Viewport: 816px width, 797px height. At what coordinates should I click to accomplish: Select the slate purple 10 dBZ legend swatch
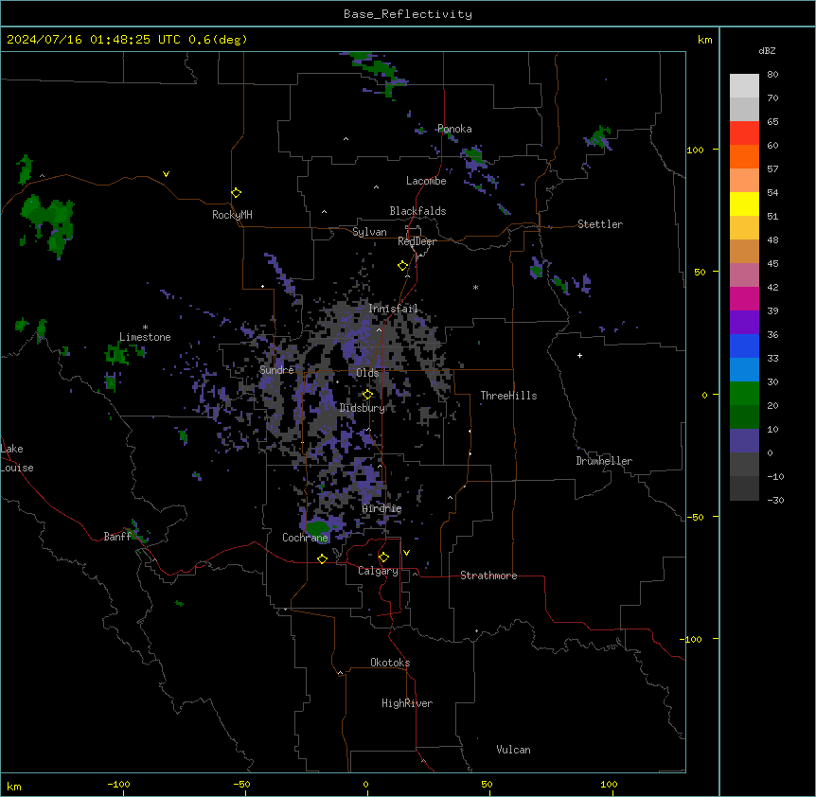pos(744,441)
